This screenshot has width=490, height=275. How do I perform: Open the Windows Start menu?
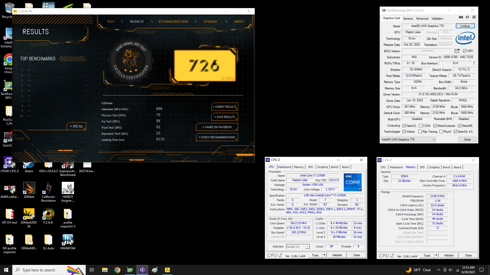(6, 270)
